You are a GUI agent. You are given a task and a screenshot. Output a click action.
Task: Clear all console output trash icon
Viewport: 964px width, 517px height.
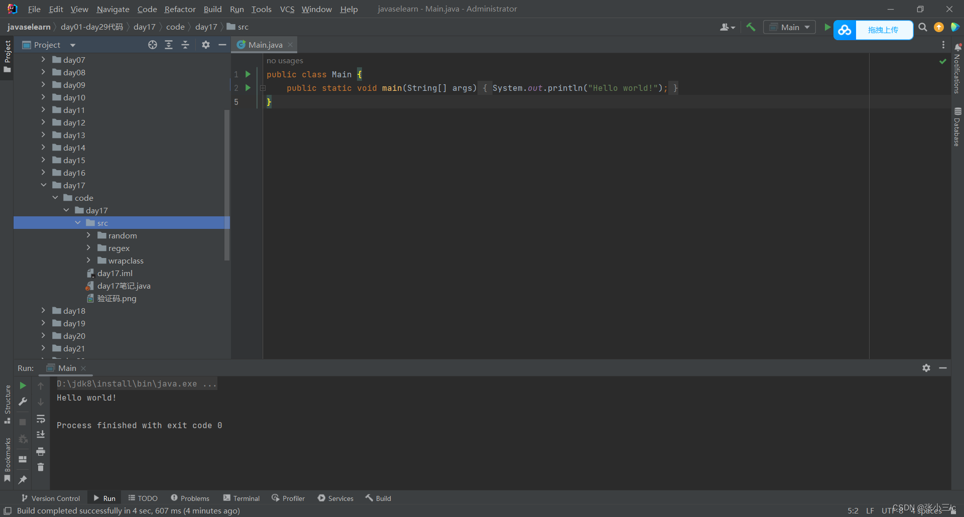41,467
